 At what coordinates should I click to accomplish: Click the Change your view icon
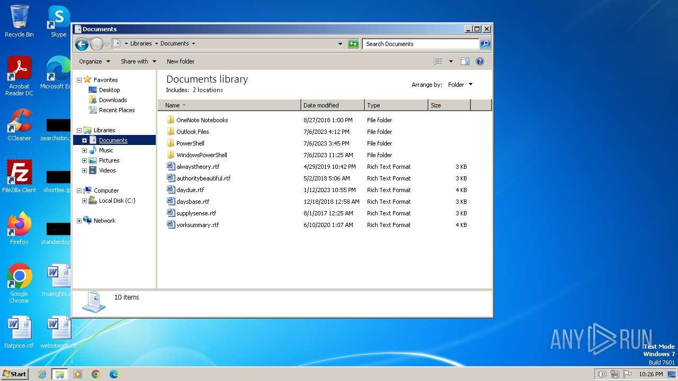coord(438,61)
